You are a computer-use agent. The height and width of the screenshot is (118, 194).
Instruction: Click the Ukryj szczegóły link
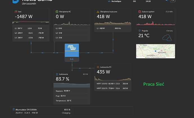(29, 3)
